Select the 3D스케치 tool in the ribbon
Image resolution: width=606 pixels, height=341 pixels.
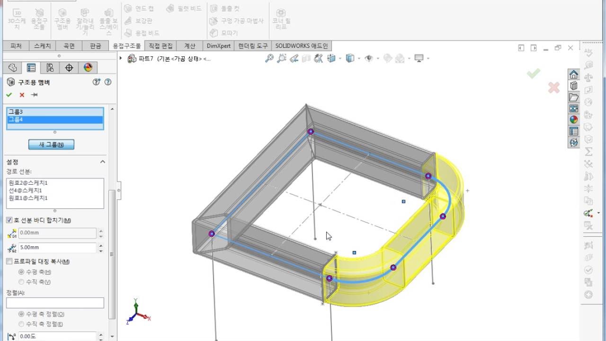[17, 19]
